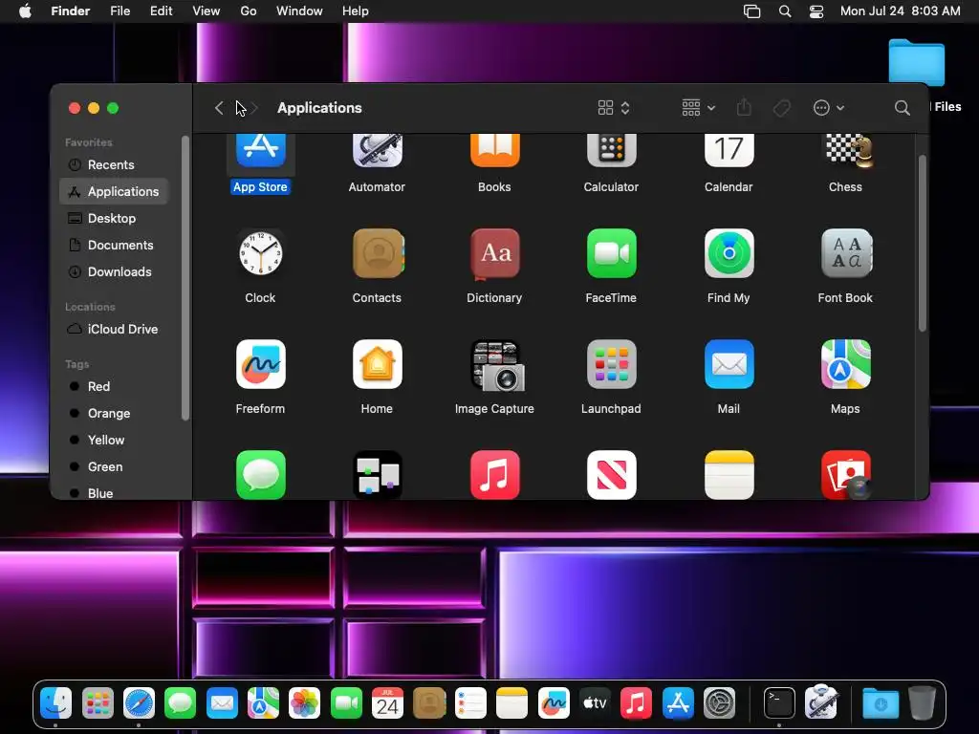The height and width of the screenshot is (734, 979).
Task: Select iCloud Drive under Locations
Action: pyautogui.click(x=114, y=329)
